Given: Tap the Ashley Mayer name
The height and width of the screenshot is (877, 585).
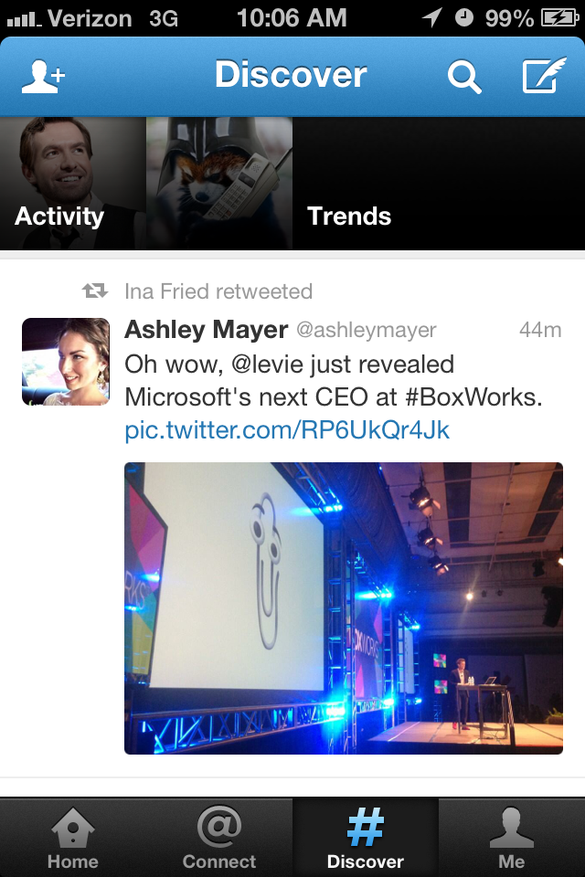Looking at the screenshot, I should [206, 330].
